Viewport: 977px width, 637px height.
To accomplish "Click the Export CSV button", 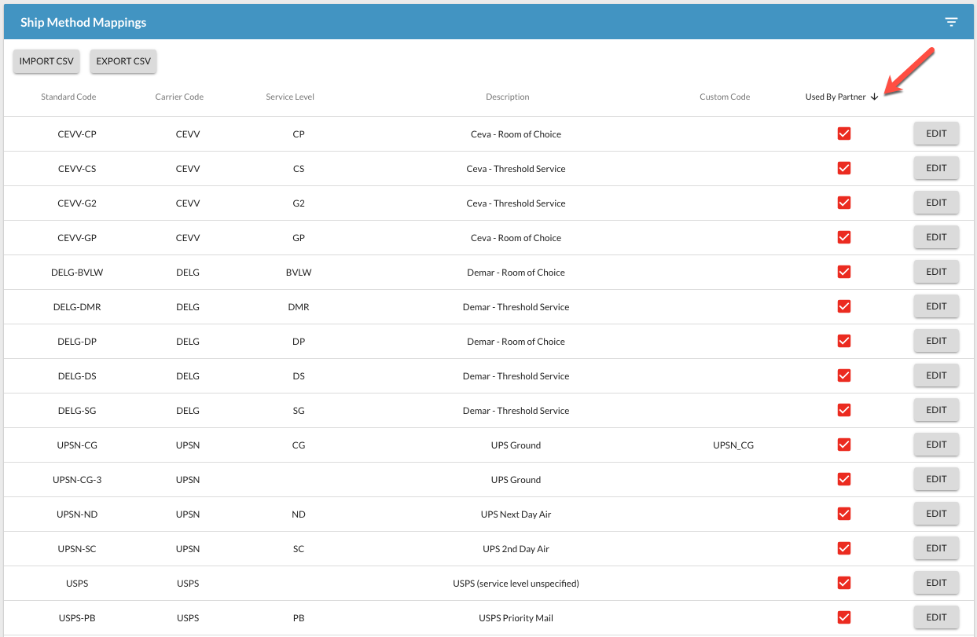I will 123,61.
